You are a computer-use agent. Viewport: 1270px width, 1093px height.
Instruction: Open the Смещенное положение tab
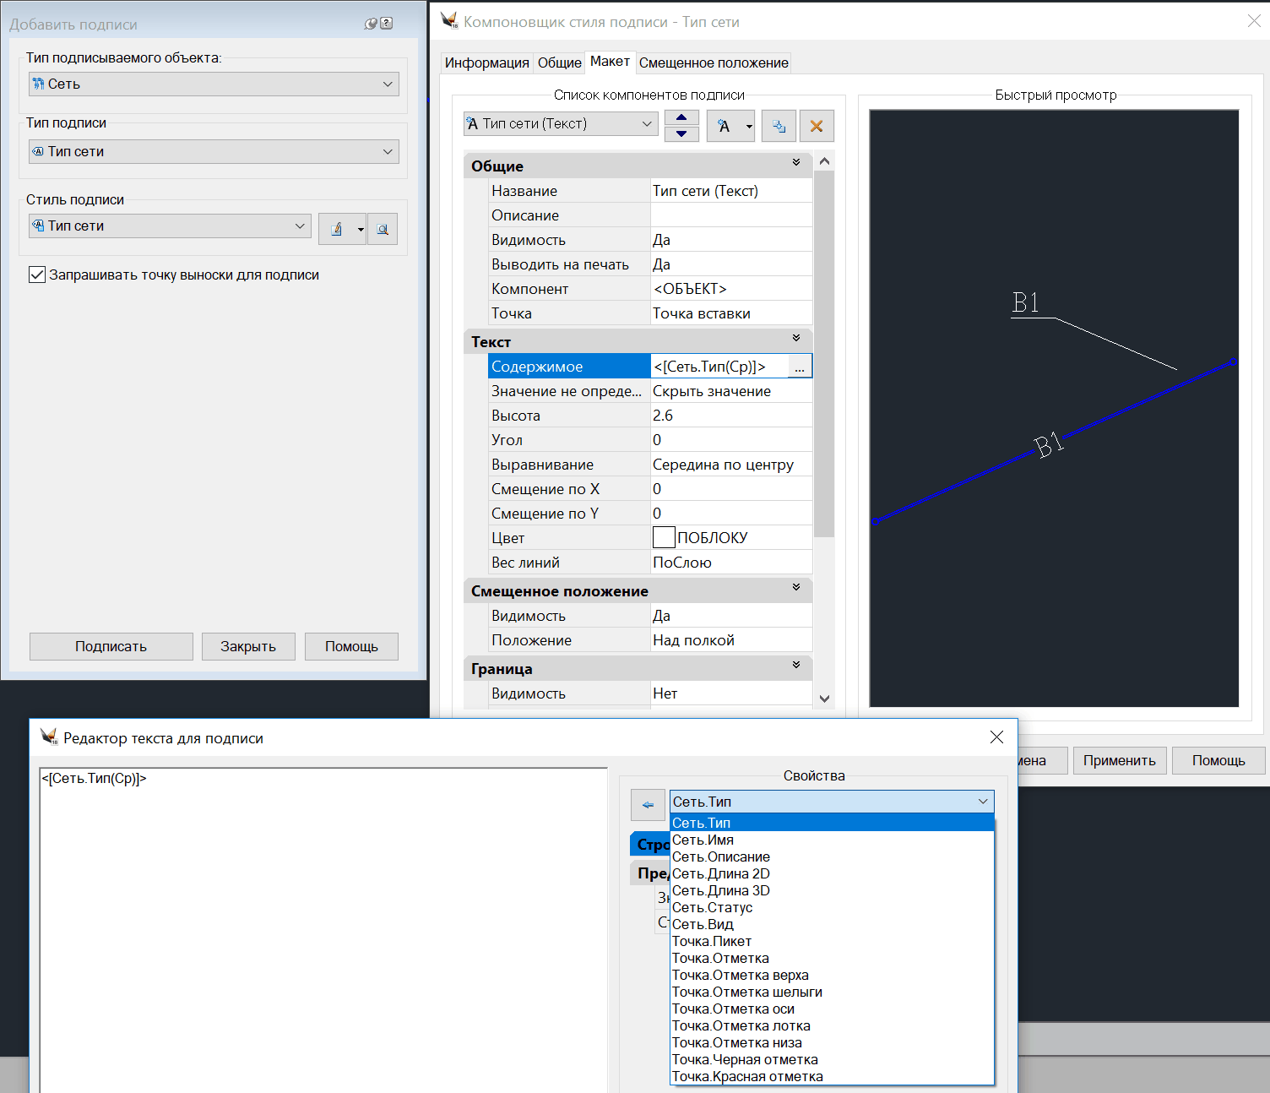714,63
